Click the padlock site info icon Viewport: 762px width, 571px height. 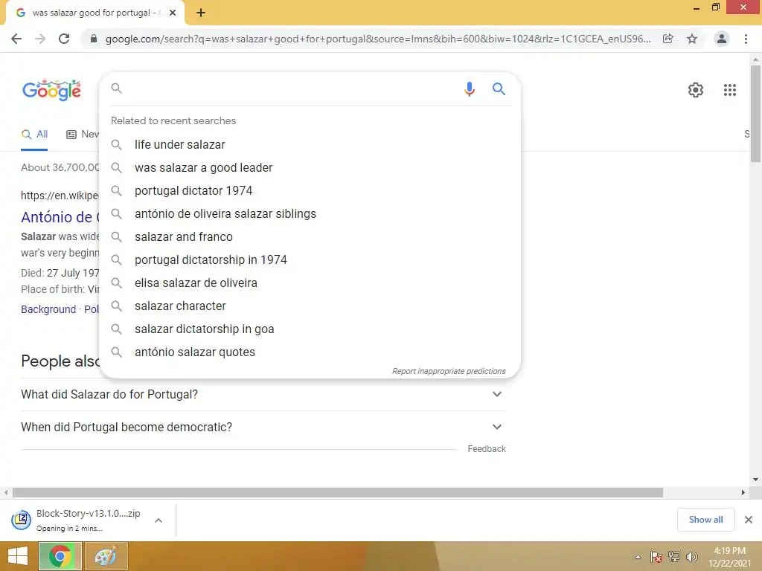coord(94,39)
